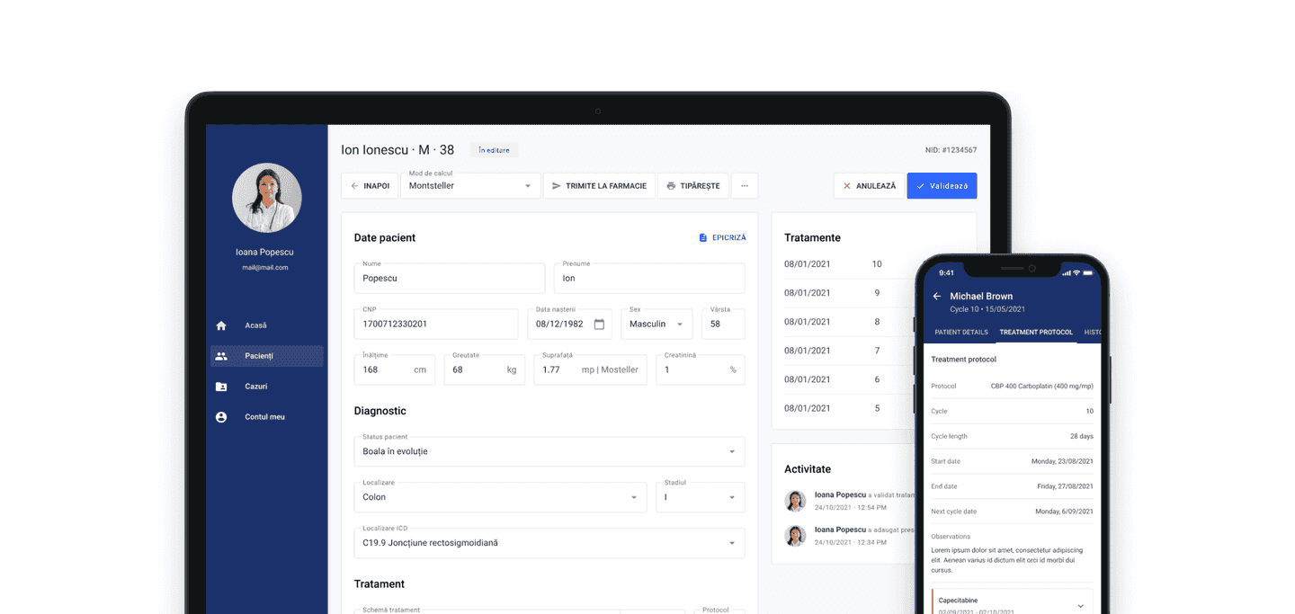Click the home icon beside Acasă

click(x=221, y=325)
